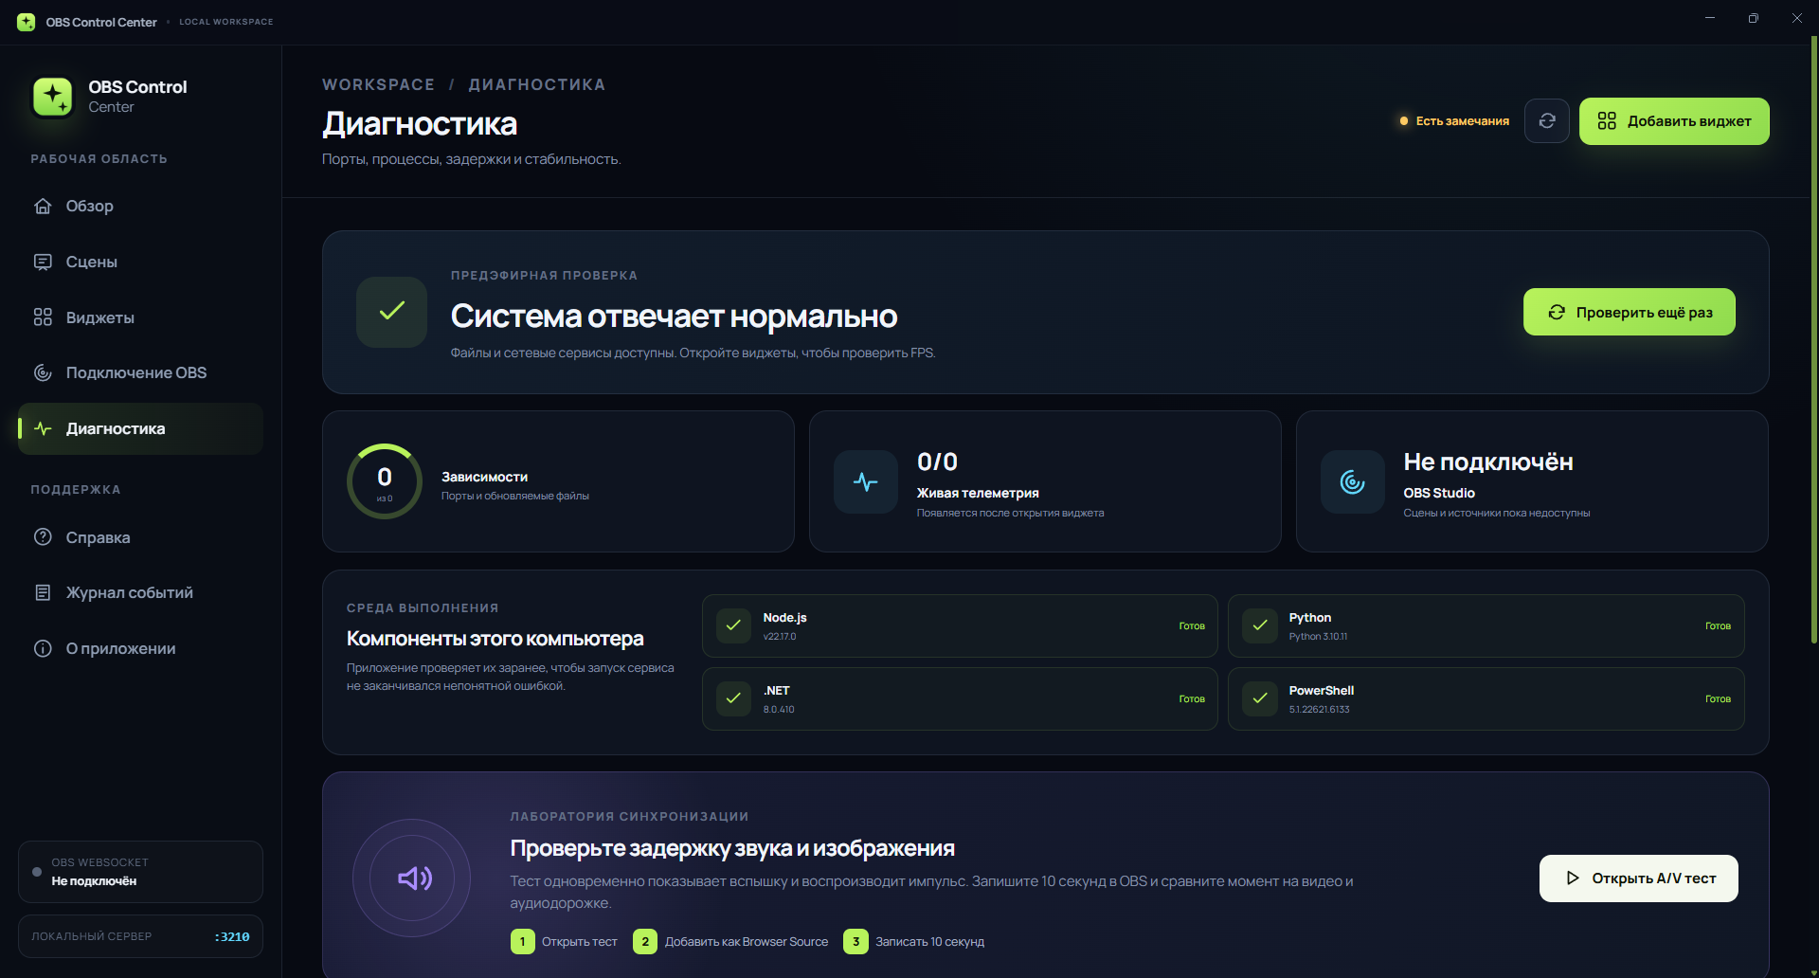Click the Зависимости card title

(x=484, y=477)
